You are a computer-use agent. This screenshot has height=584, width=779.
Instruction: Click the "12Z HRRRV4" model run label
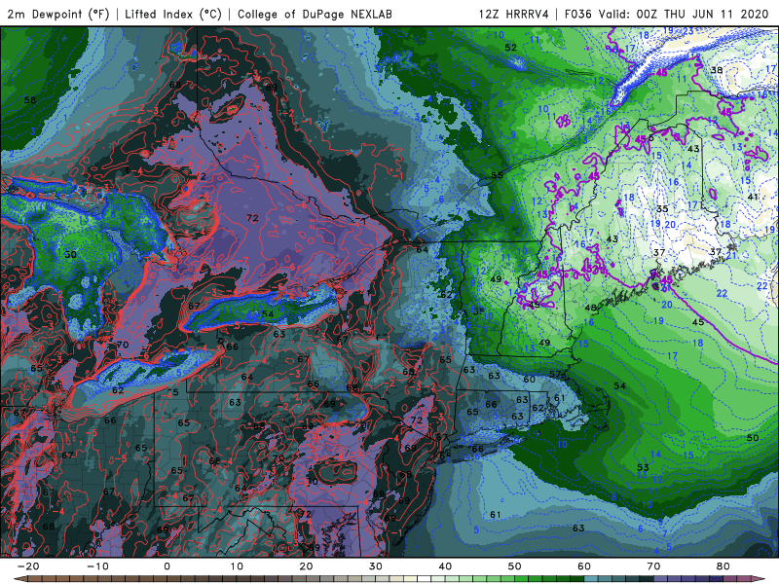coord(514,14)
